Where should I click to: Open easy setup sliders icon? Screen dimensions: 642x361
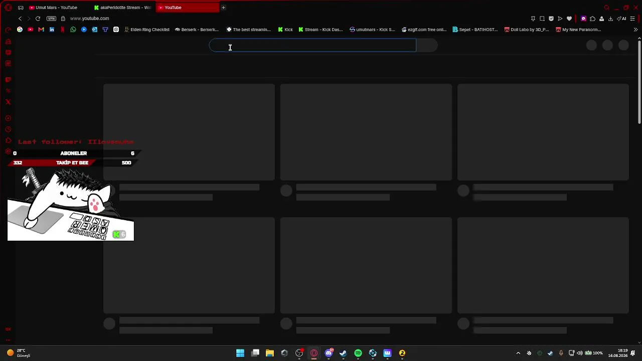coord(632,19)
